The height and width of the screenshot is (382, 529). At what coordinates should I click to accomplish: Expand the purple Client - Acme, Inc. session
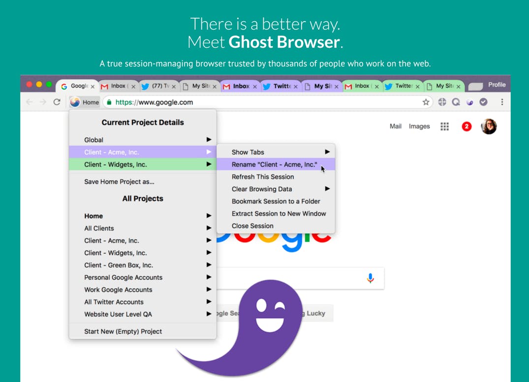(x=143, y=152)
